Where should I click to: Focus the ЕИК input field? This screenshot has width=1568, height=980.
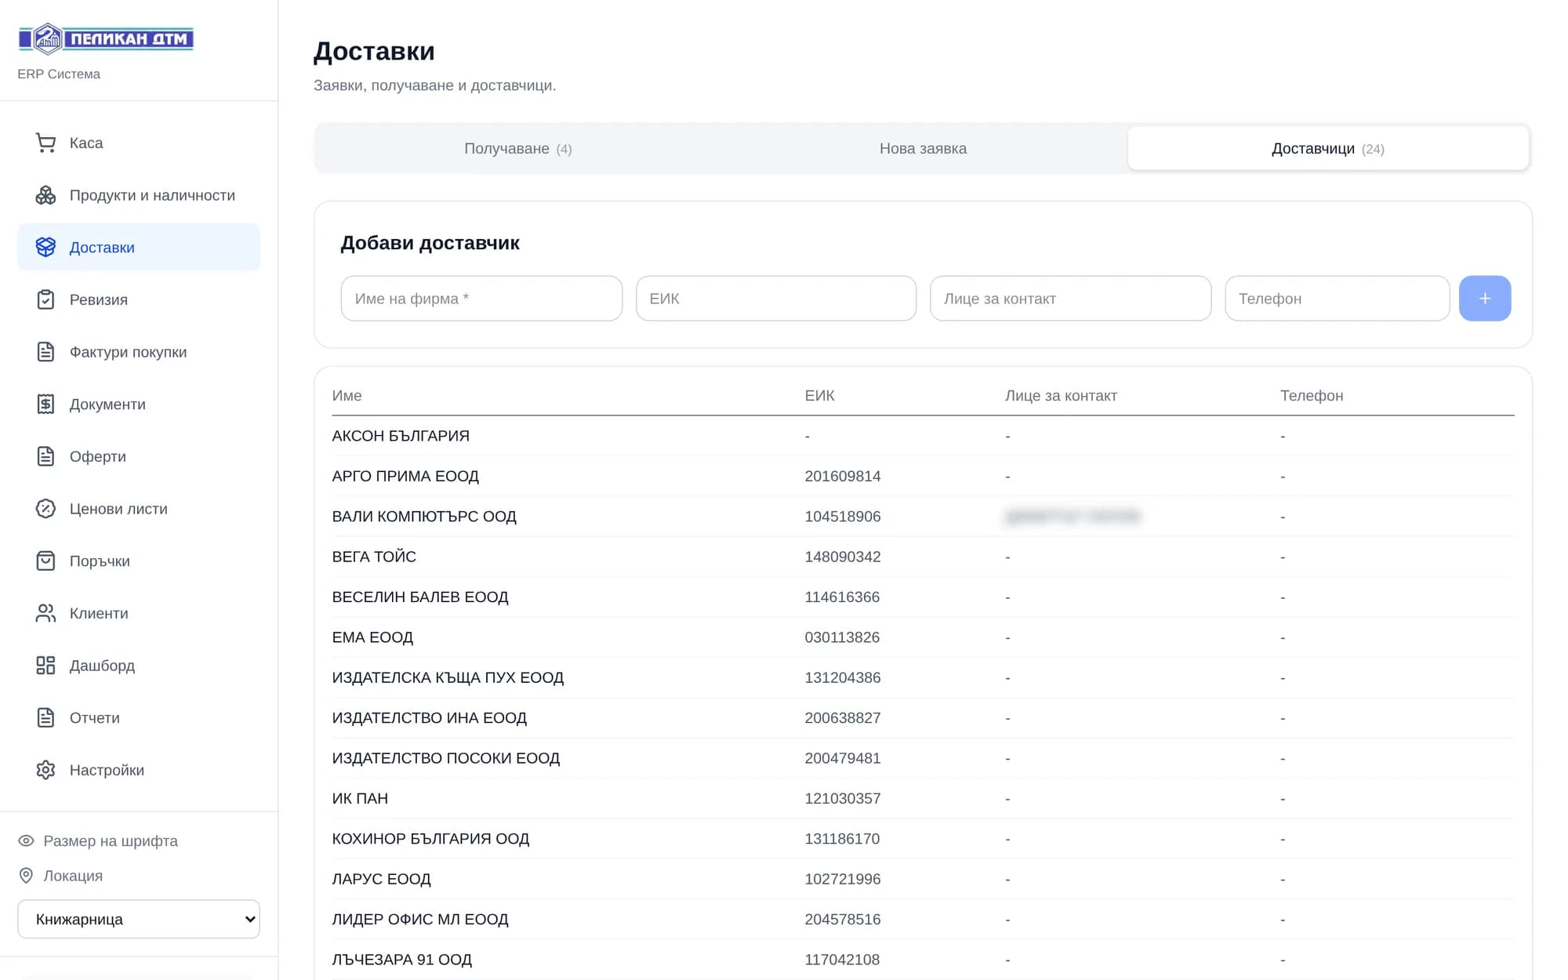tap(776, 298)
